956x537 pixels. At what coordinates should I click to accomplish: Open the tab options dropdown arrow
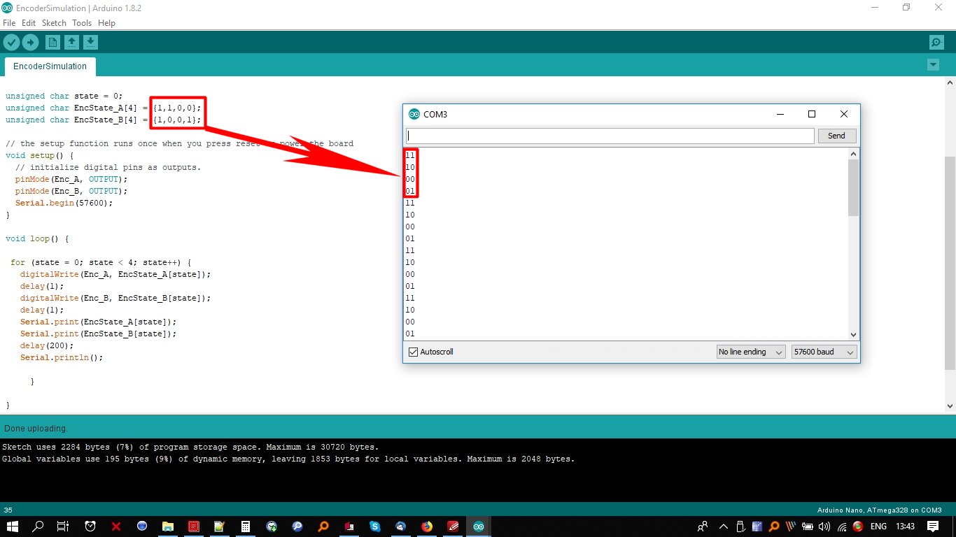(932, 65)
